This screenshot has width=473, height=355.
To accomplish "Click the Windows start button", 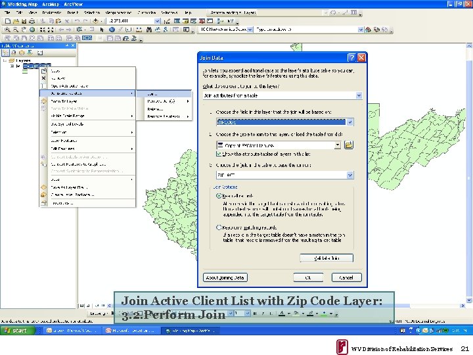I will pos(18,331).
